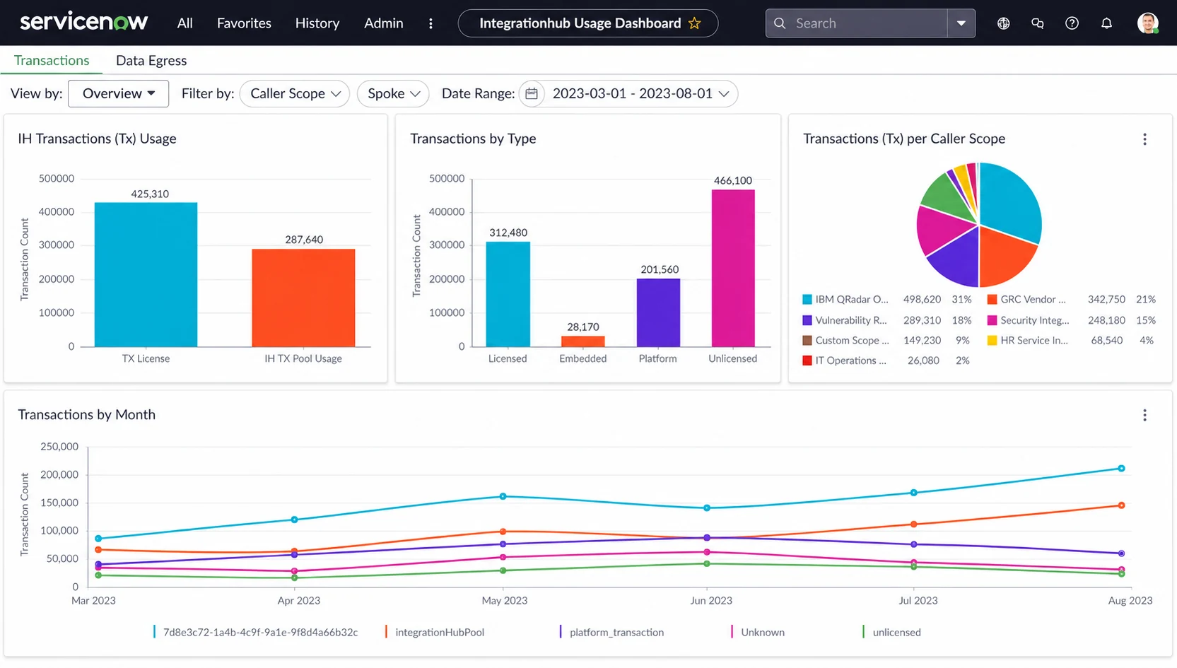The image size is (1177, 668).
Task: Click the Aug 2023 point on blue line
Action: (x=1121, y=469)
